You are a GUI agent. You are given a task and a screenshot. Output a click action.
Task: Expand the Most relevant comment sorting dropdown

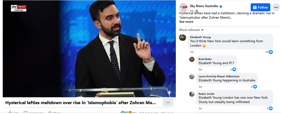191,30
